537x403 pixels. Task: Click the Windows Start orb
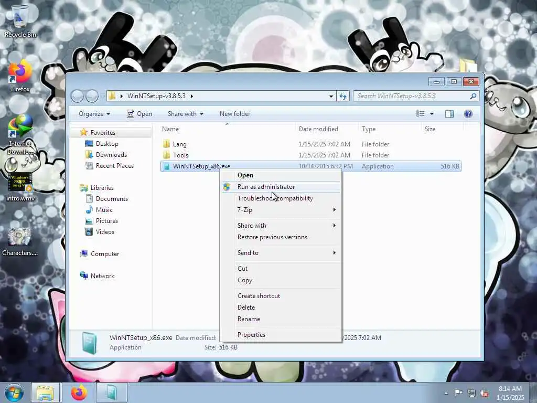pyautogui.click(x=14, y=393)
